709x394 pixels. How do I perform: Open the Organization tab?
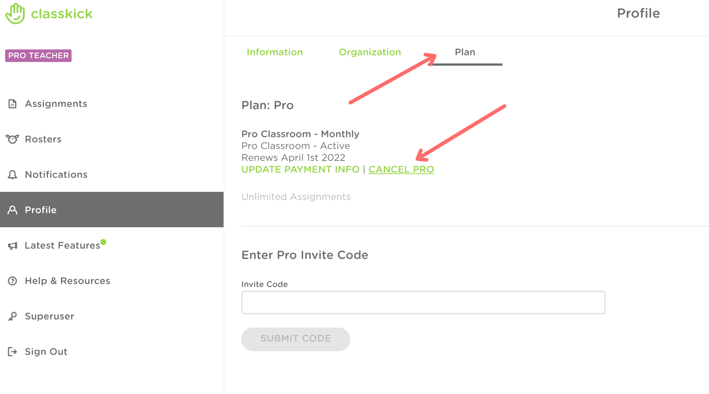[370, 52]
